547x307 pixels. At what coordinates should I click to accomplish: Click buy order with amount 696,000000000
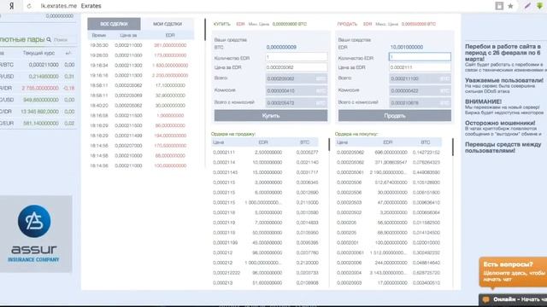[389, 153]
